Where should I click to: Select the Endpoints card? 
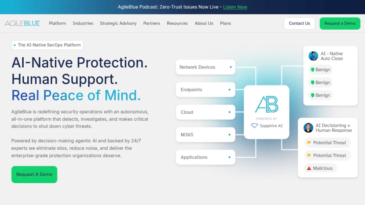[x=205, y=90]
